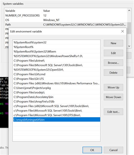Image resolution: width=134 pixels, height=155 pixels.
Task: Open the Browse... folder picker
Action: (113, 63)
